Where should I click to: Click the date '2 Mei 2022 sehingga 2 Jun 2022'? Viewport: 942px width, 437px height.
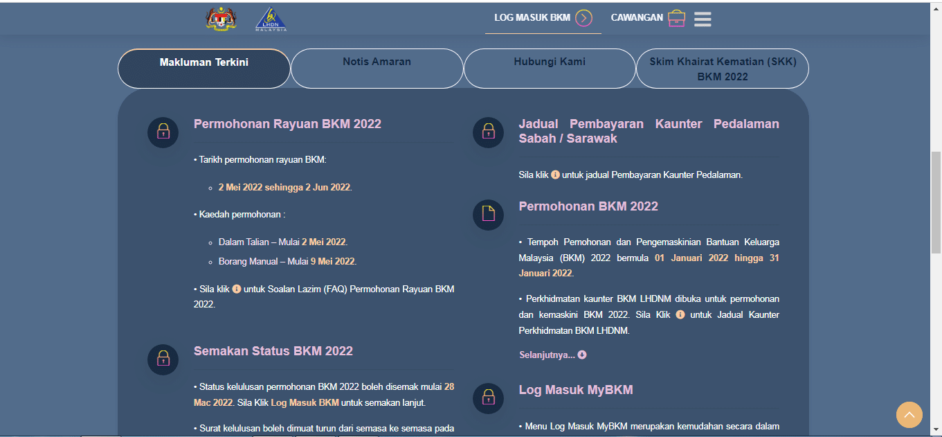284,187
